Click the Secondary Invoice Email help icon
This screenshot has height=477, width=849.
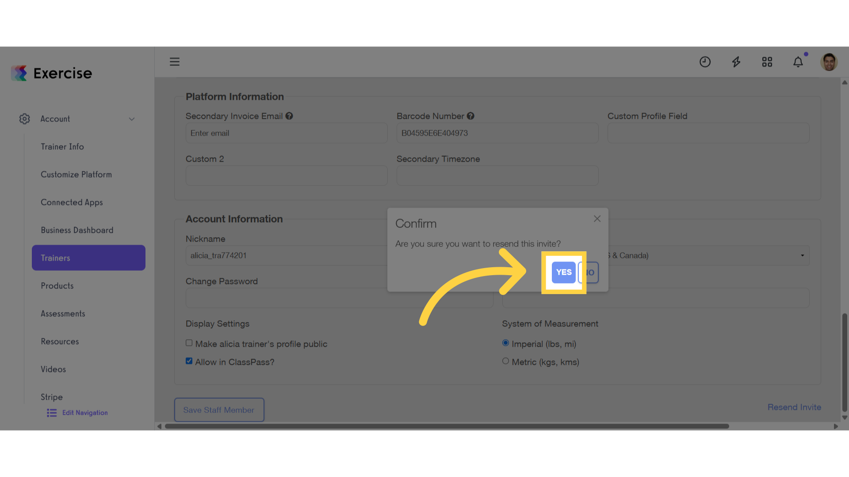pyautogui.click(x=289, y=116)
